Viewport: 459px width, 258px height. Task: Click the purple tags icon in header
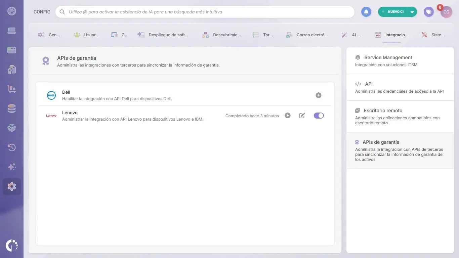point(428,12)
